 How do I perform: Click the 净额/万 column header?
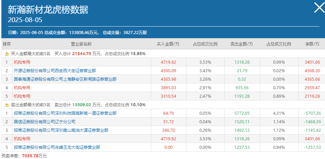[312, 44]
